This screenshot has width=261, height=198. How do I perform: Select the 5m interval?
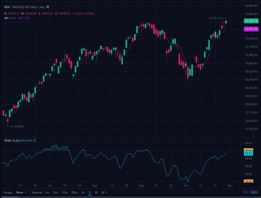(55, 192)
